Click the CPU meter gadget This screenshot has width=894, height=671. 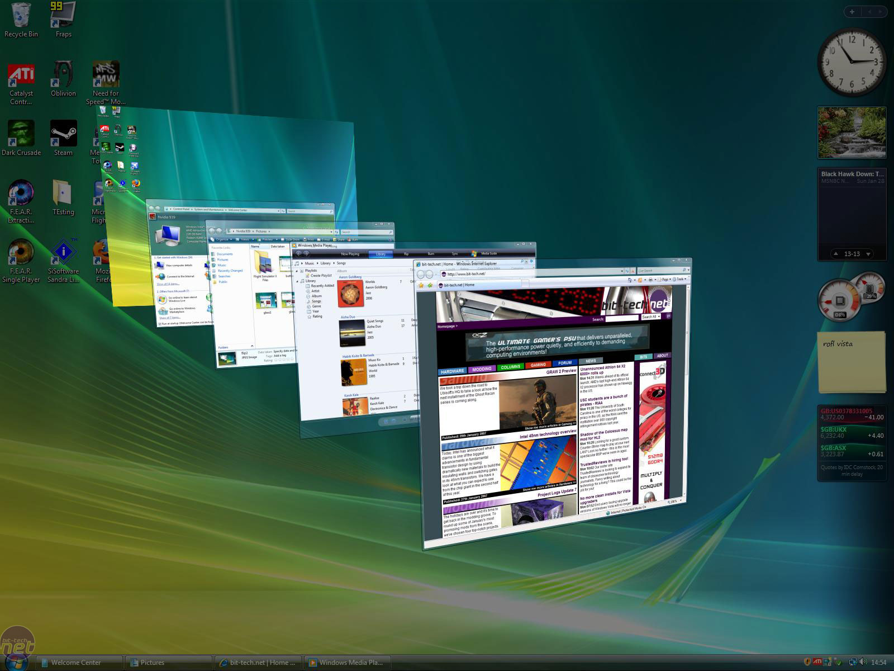pos(852,296)
